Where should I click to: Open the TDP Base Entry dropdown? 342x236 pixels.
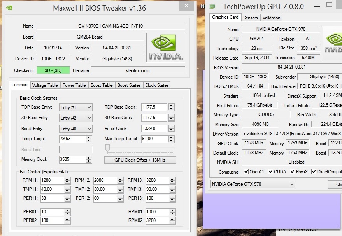point(76,107)
